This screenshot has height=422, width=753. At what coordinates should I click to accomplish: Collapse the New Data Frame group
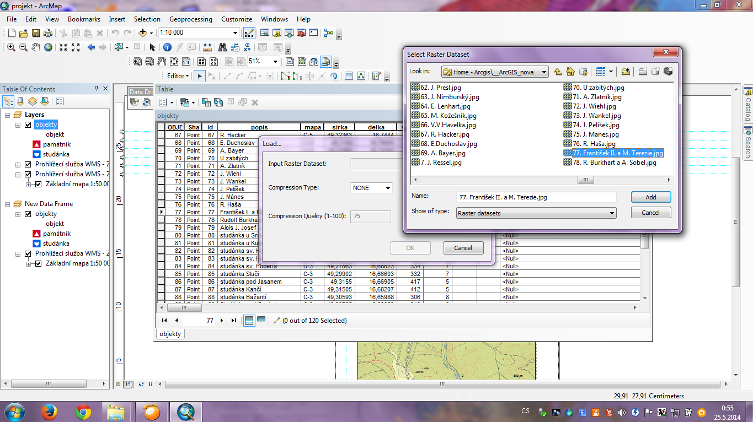[x=8, y=204]
